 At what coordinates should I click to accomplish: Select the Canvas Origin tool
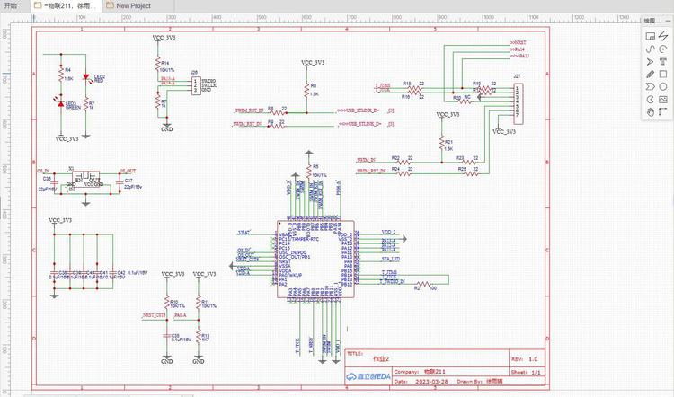[663, 112]
